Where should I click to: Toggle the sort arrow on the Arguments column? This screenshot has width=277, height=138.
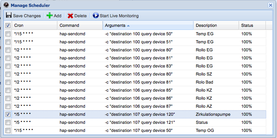point(128,26)
